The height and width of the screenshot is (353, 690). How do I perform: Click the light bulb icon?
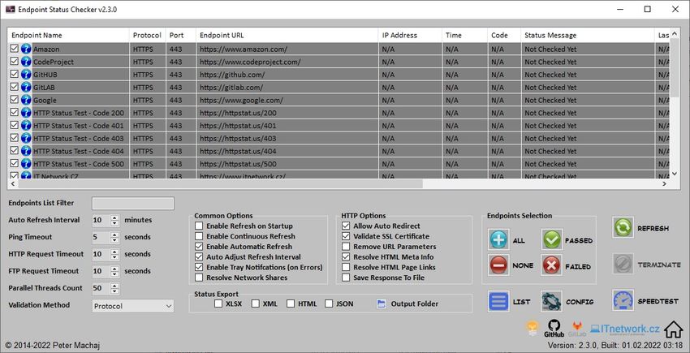pyautogui.click(x=533, y=329)
